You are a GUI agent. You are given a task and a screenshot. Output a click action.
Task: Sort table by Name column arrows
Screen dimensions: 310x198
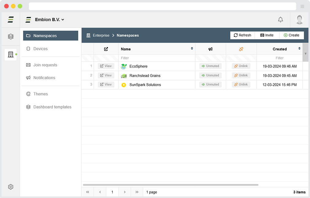192,49
